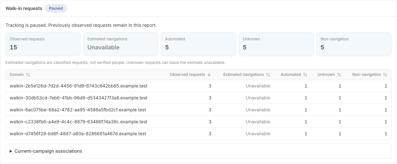Image resolution: width=397 pixels, height=164 pixels.
Task: Click domain walkin-c2338fb6-a4e9-4c4c-8879-63486f74a39c.example.test
Action: click(x=79, y=122)
